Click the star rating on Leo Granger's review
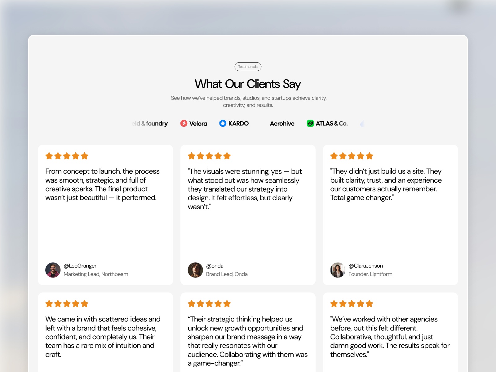The image size is (496, 372). [67, 156]
